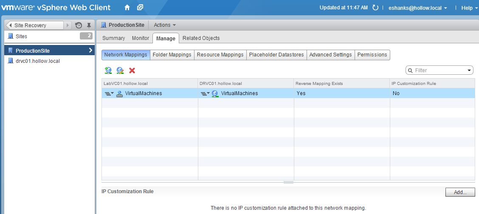Click the Home icon in top bar
Image resolution: width=479 pixels, height=214 pixels.
pyautogui.click(x=127, y=8)
